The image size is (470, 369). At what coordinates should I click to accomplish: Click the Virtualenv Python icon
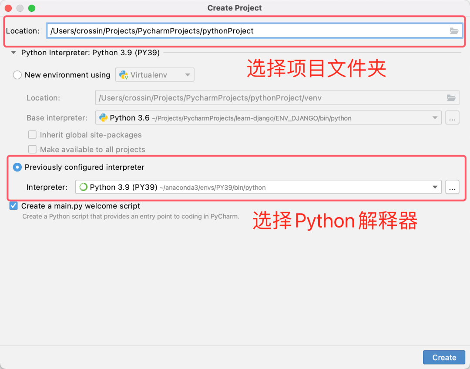tap(124, 75)
